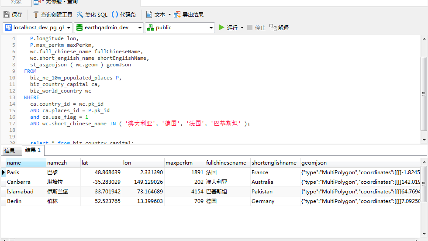Expand the Text (文本) dropdown arrow
Viewport: 428px width, 241px height.
pyautogui.click(x=169, y=14)
